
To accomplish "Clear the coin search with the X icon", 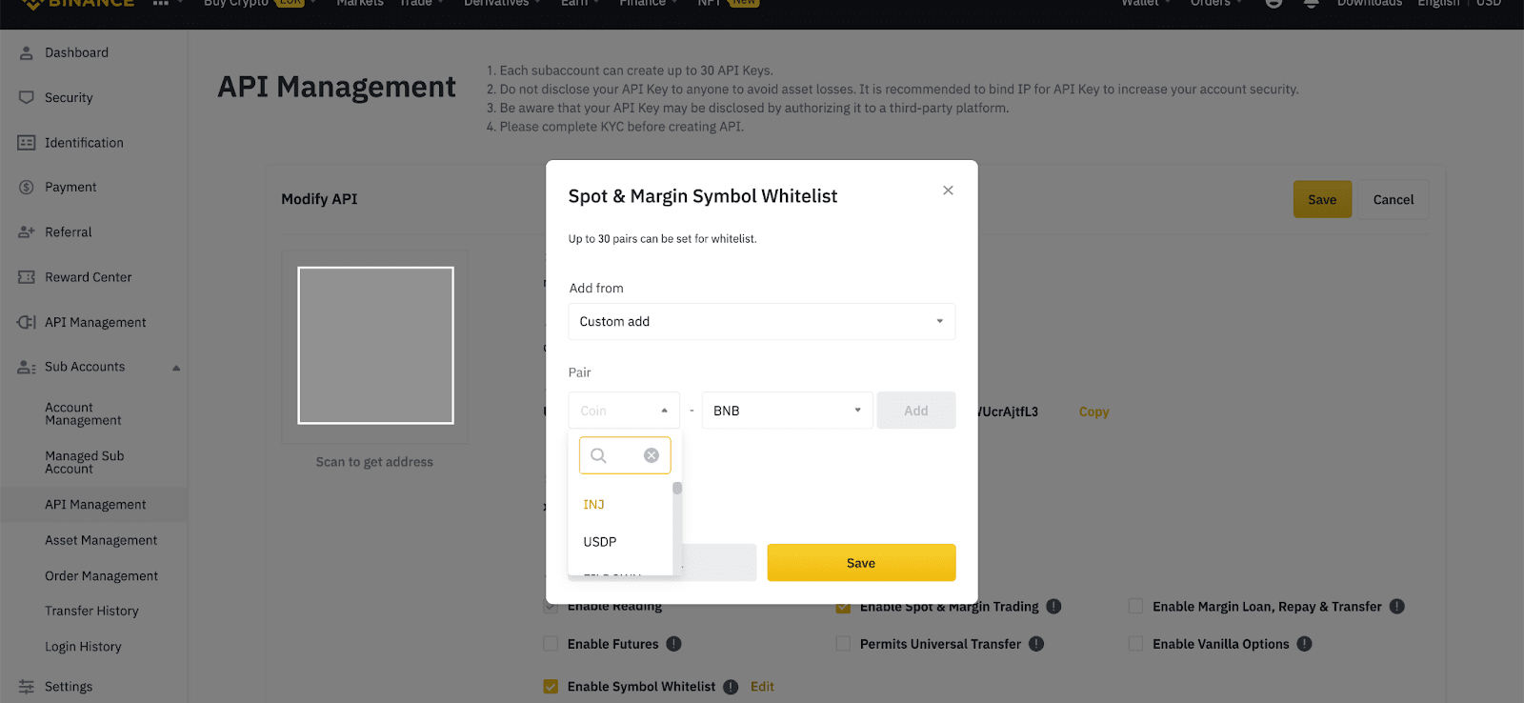I will [652, 455].
